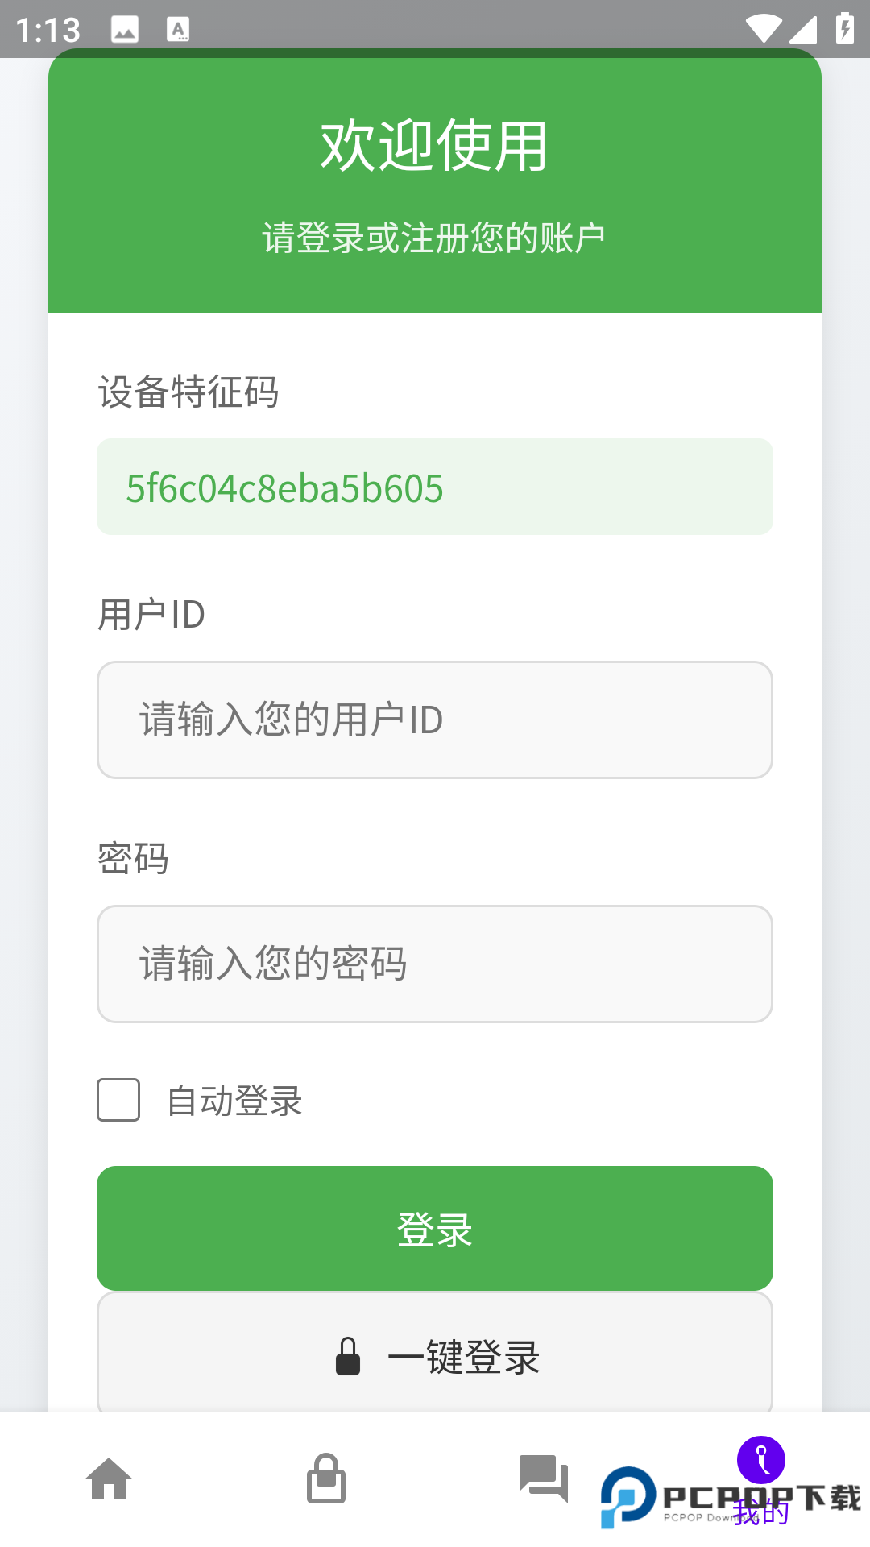Screen dimensions: 870x1547
Task: Tap the lock bag icon in bottom bar
Action: click(x=326, y=1479)
